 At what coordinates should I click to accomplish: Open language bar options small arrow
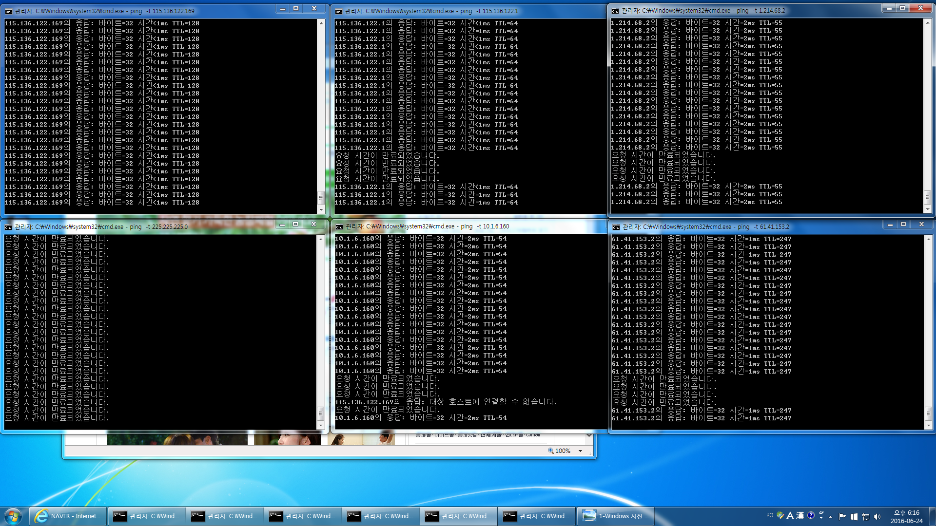821,518
